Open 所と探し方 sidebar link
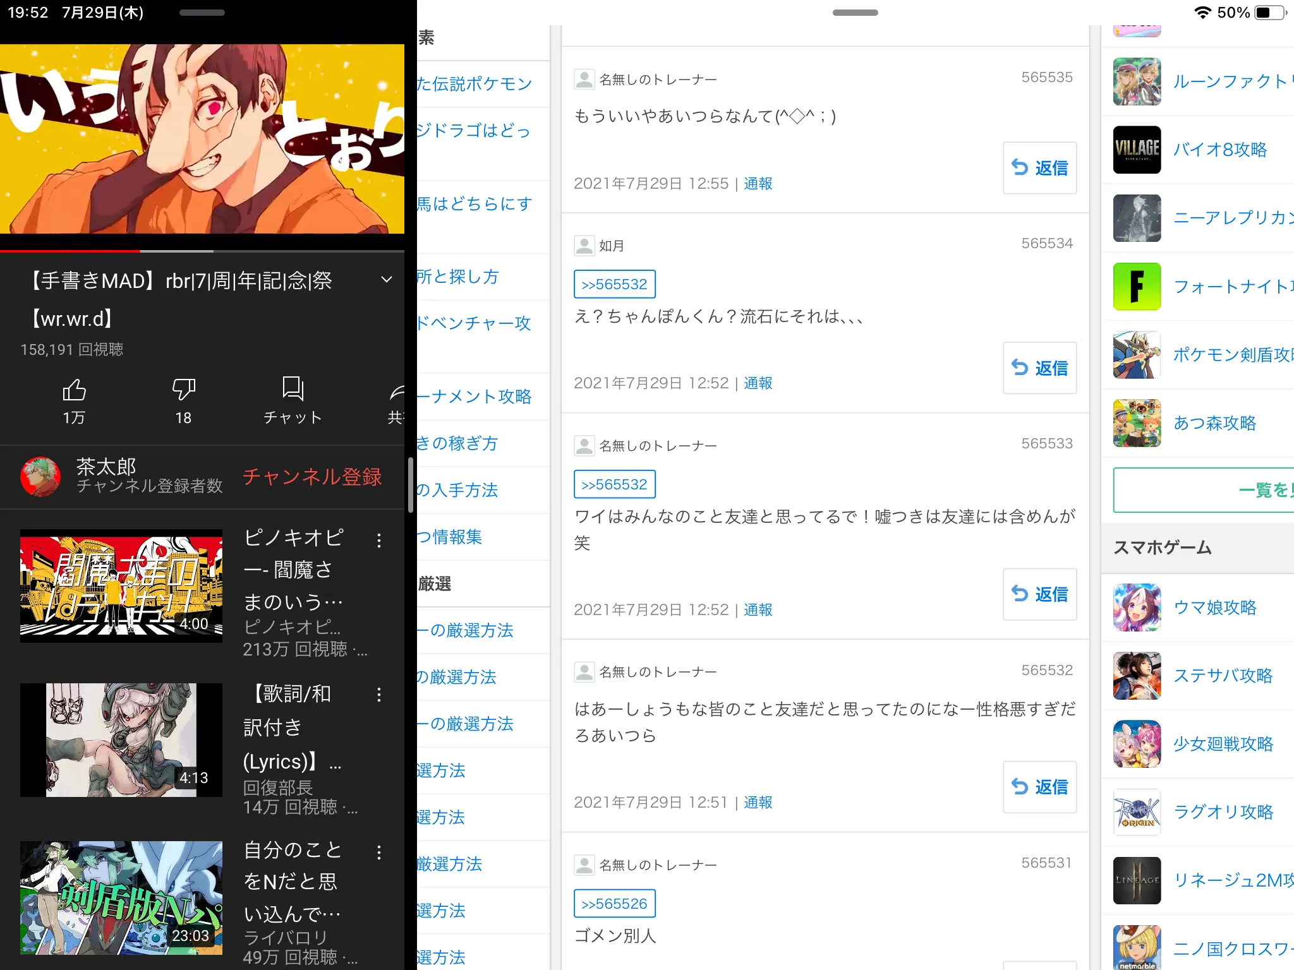This screenshot has height=970, width=1294. pyautogui.click(x=458, y=277)
